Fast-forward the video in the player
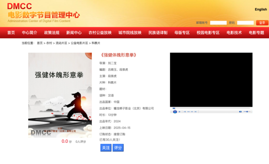 click(192, 112)
